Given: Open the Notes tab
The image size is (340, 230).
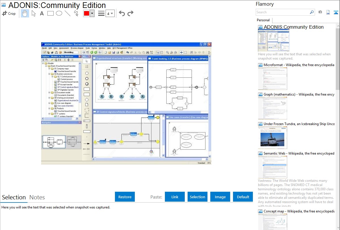Looking at the screenshot, I should [x=37, y=197].
